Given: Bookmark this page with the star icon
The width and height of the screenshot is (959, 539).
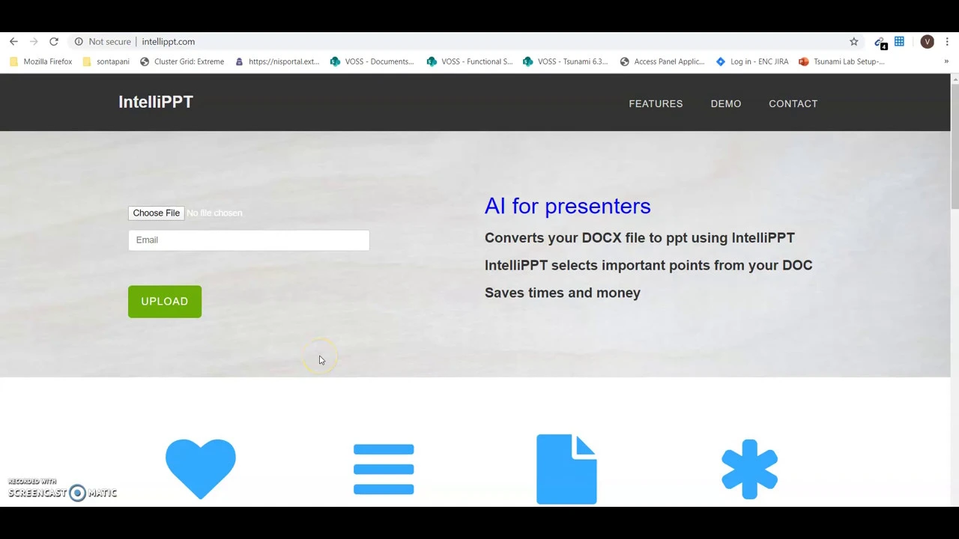Looking at the screenshot, I should coord(854,42).
